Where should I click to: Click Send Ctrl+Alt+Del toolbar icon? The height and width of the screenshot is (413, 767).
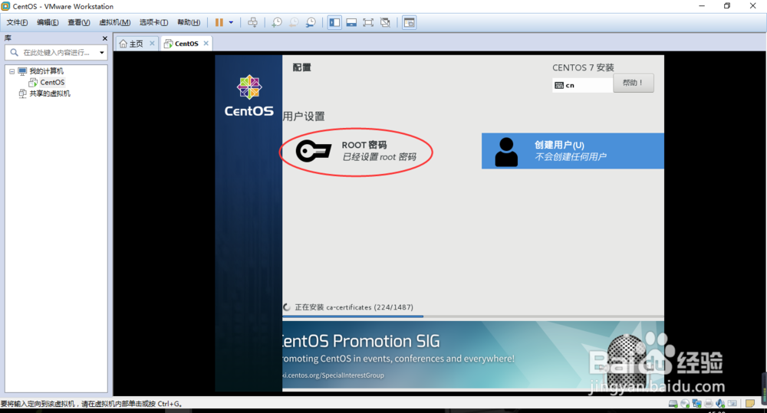(x=252, y=22)
